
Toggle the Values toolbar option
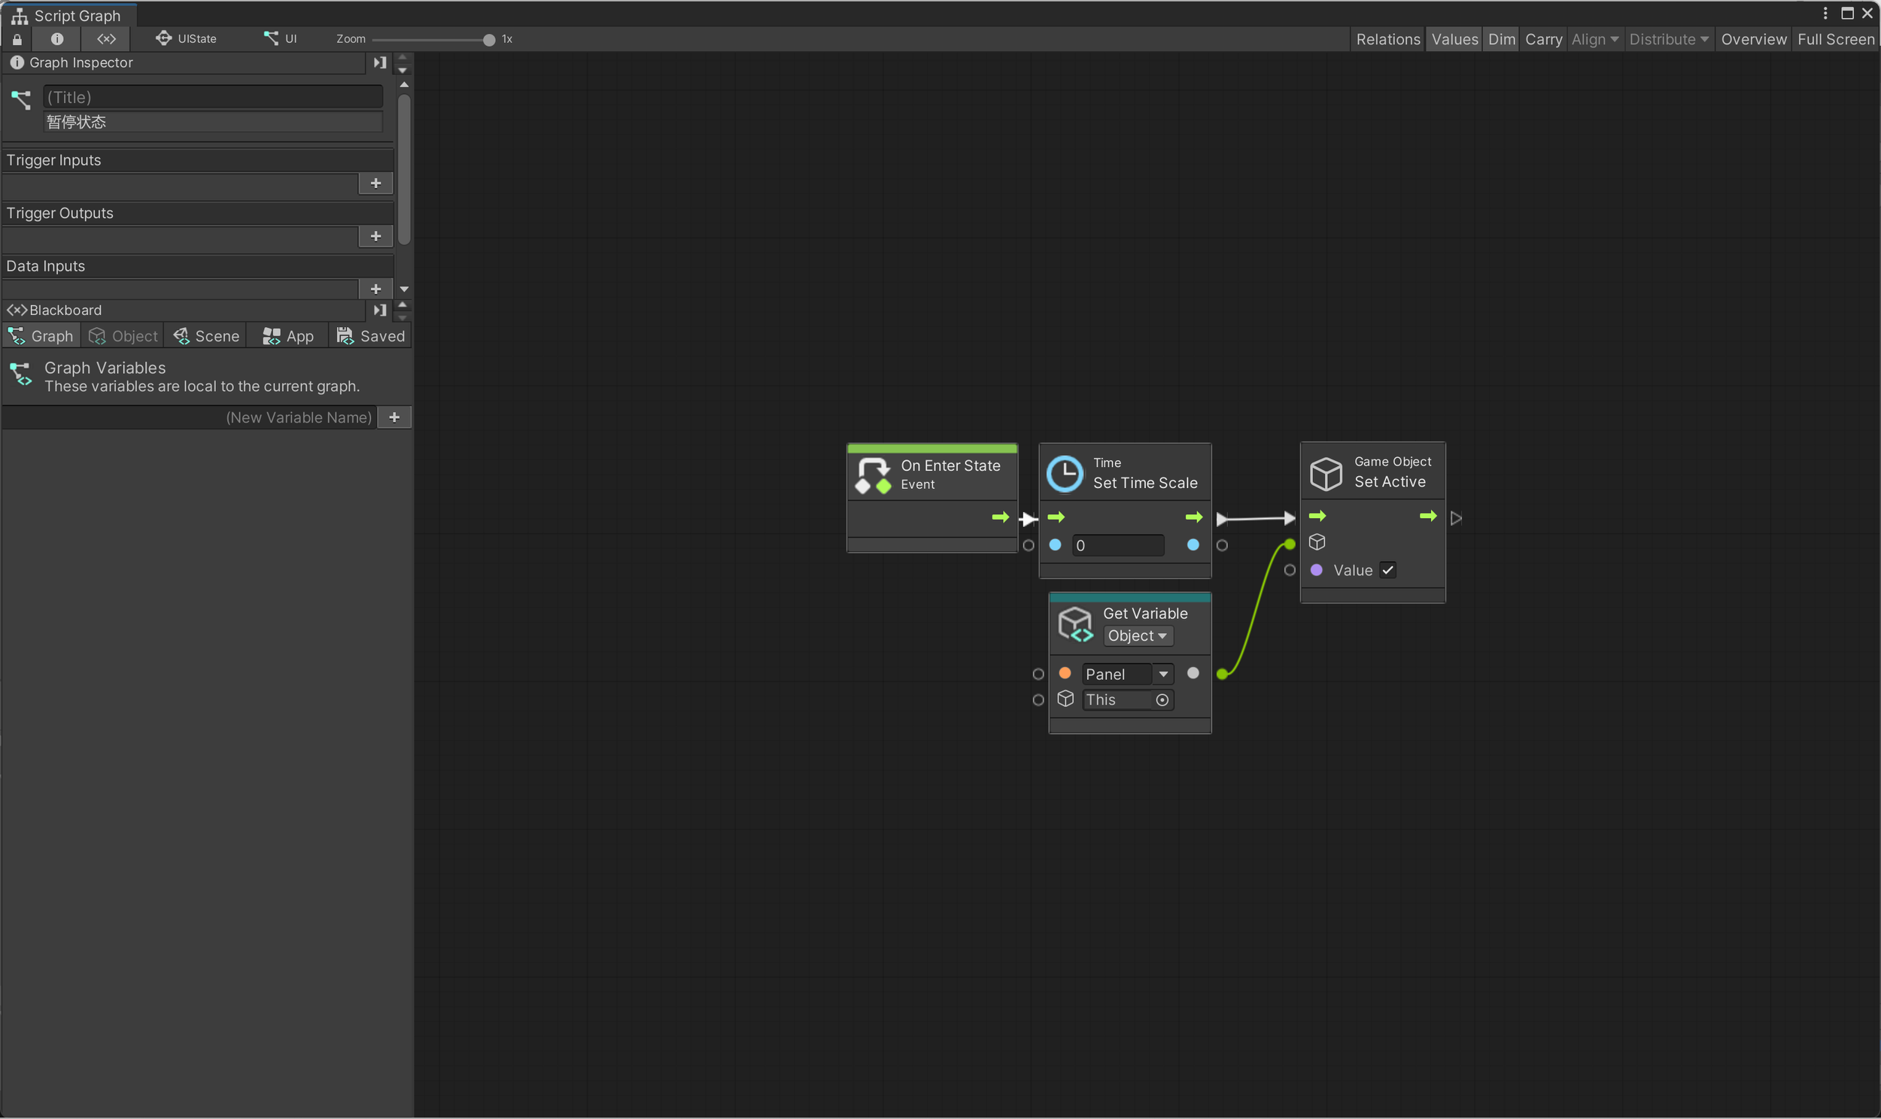click(1454, 39)
